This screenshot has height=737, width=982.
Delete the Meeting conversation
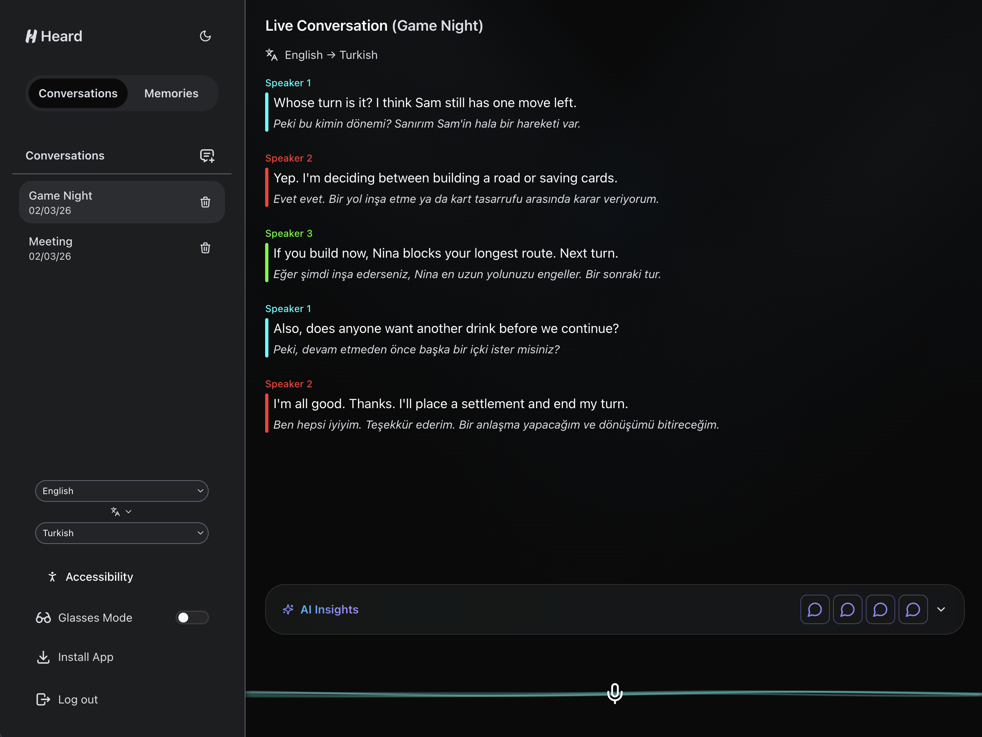click(x=205, y=247)
